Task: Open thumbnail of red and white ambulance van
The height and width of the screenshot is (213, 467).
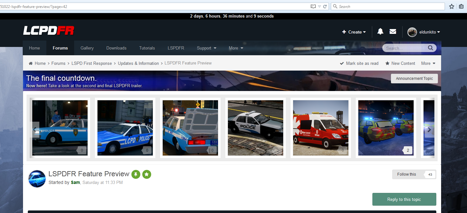Action: click(321, 128)
